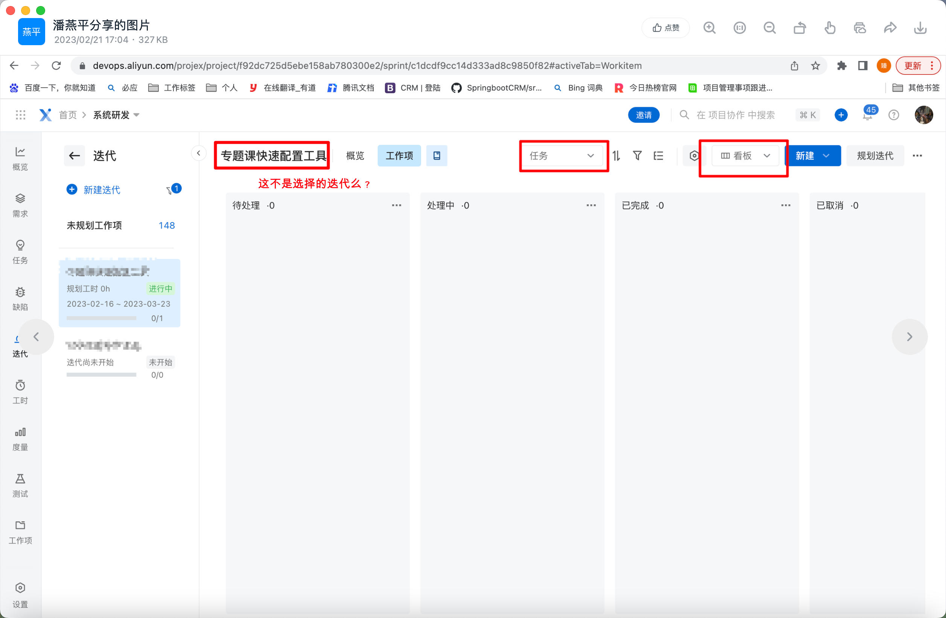946x618 pixels.
Task: Go to the next image
Action: click(909, 337)
